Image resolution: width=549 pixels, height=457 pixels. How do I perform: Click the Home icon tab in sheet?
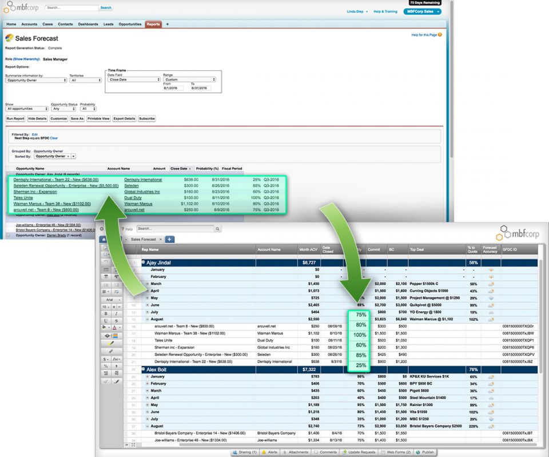(x=104, y=239)
